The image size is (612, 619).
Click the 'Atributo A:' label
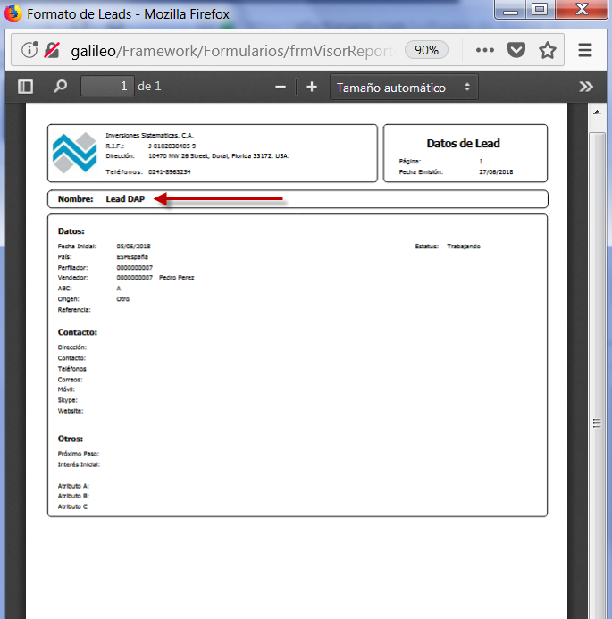tap(73, 486)
